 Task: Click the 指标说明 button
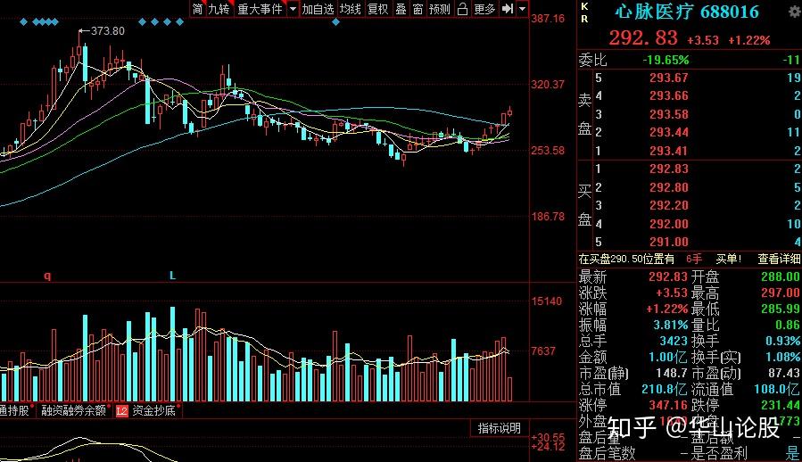(x=499, y=428)
